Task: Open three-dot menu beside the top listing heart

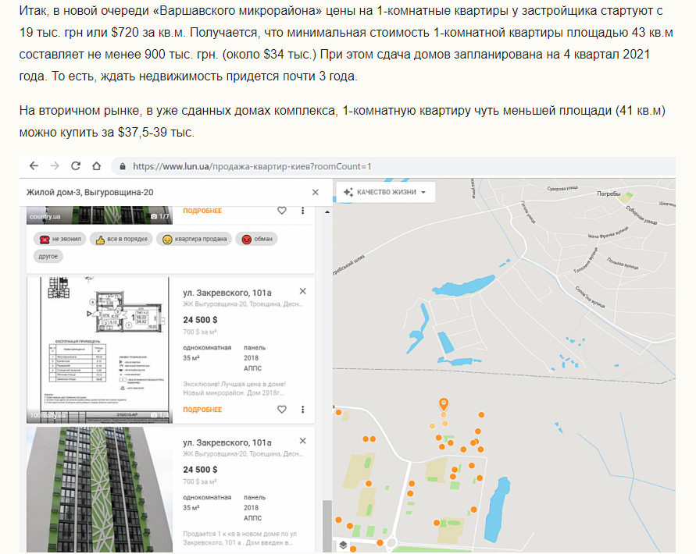Action: click(302, 211)
